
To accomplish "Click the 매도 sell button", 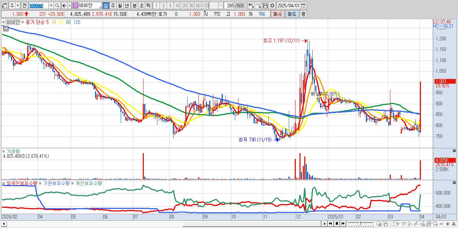I will (292, 14).
